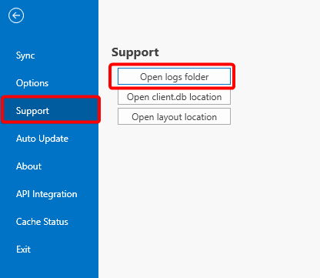
Task: Select the Support menu item
Action: (x=49, y=111)
